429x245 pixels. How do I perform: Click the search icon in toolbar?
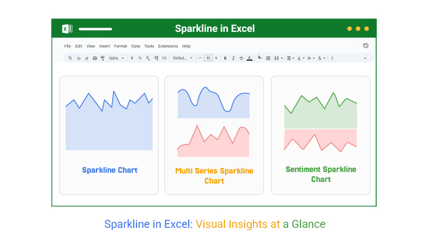70,58
